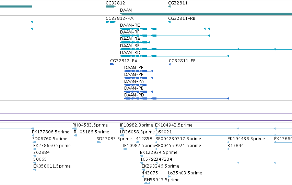
Task: Open the EK238650.5prime EST label
Action: tap(52, 146)
